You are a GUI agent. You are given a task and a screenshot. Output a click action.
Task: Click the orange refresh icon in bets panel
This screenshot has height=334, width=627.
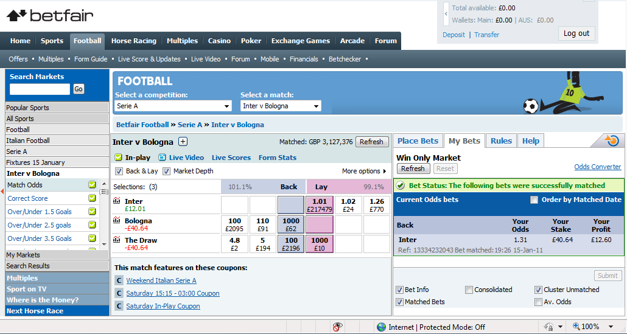(x=612, y=141)
